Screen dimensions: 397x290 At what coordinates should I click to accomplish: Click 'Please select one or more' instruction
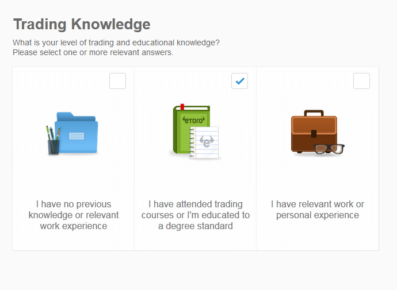tap(93, 52)
